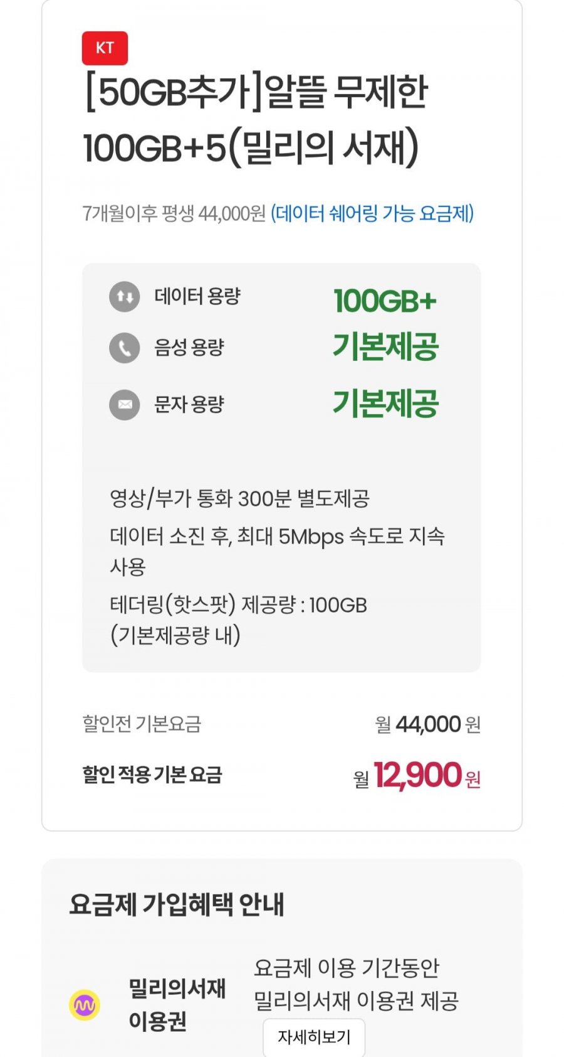This screenshot has height=1057, width=564.
Task: Click the voice call phone icon
Action: coord(125,348)
